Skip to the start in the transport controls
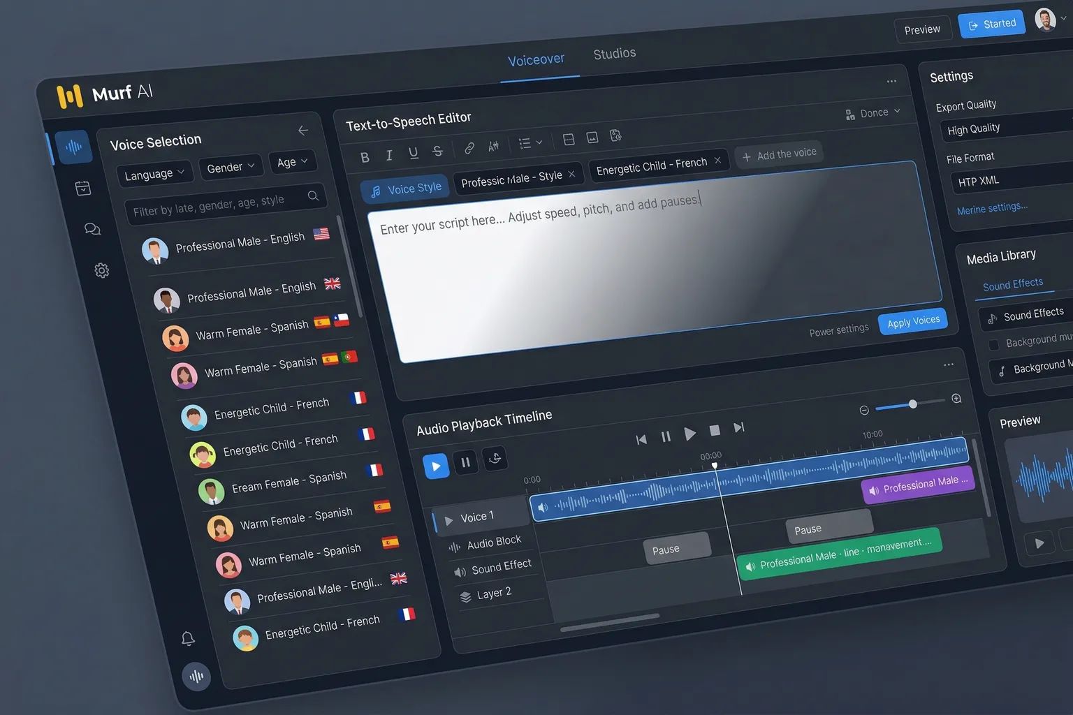This screenshot has height=715, width=1073. pyautogui.click(x=641, y=439)
